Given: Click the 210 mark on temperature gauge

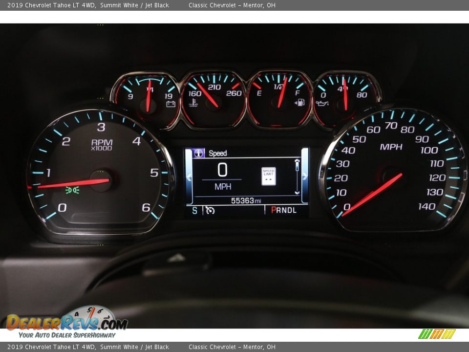Looking at the screenshot, I should point(214,87).
